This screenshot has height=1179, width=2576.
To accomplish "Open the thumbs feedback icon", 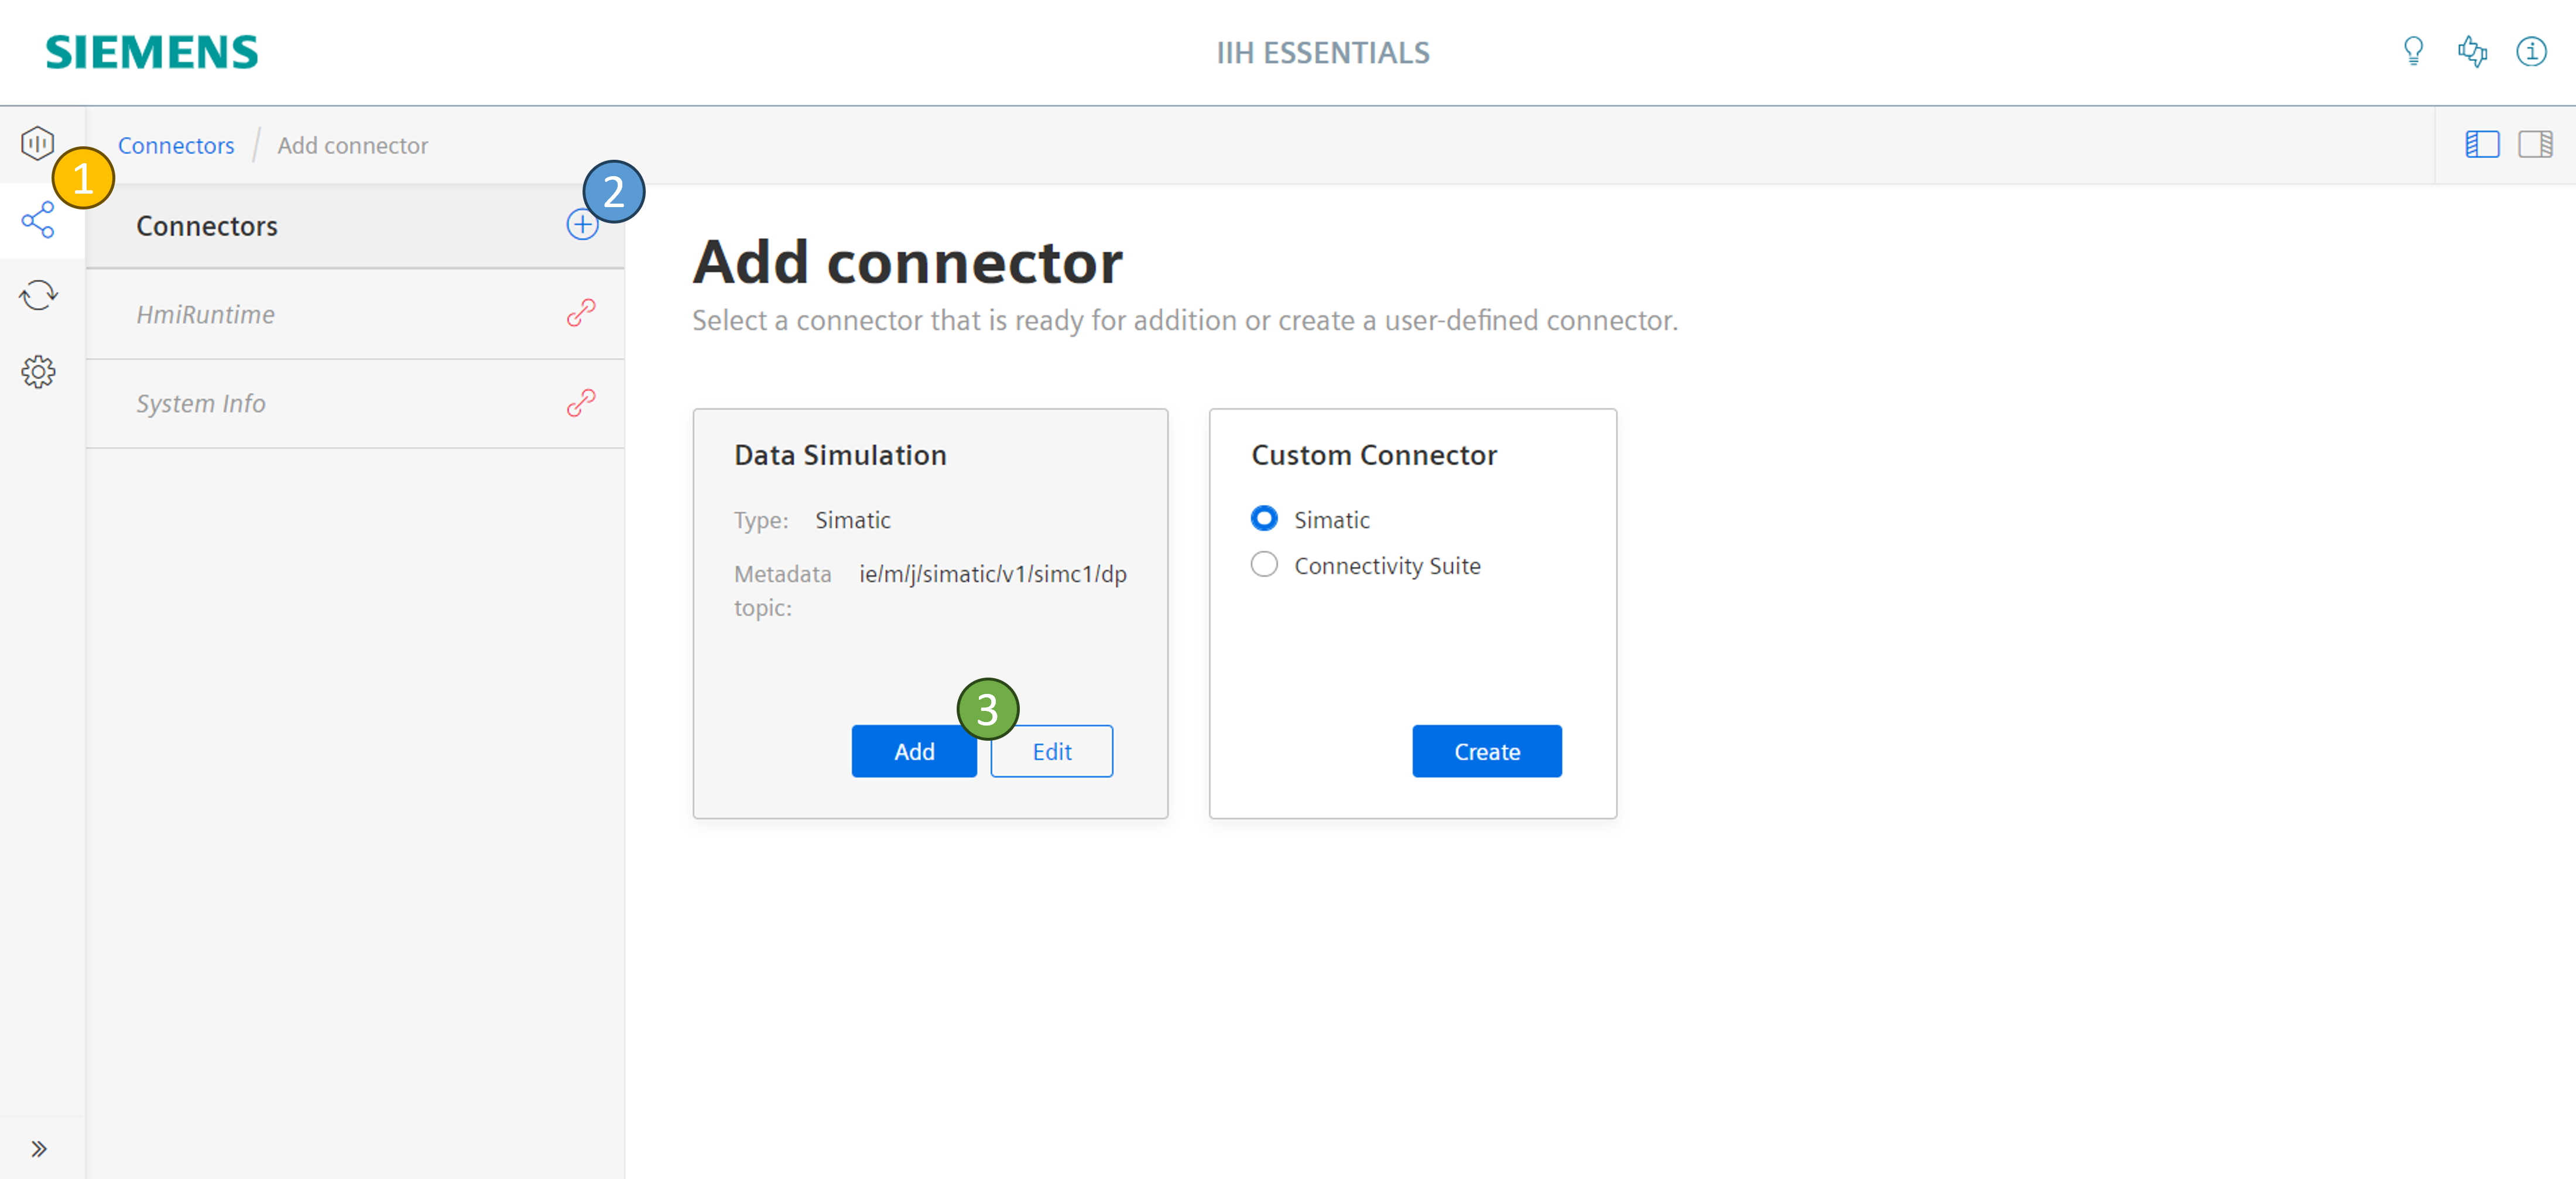I will click(x=2472, y=51).
